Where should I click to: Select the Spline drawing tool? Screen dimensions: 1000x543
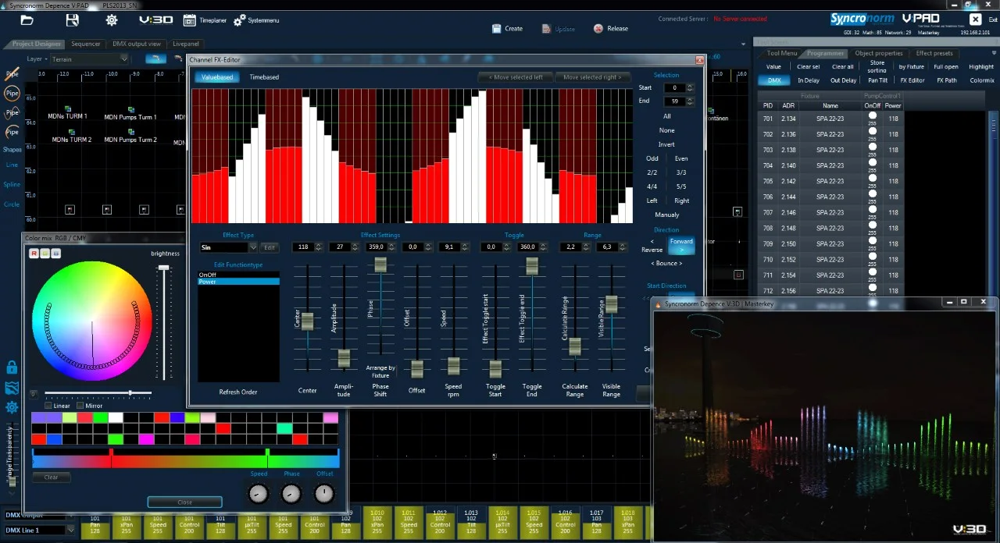[x=12, y=185]
